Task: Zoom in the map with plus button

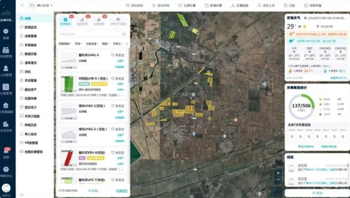Action: [x=278, y=173]
